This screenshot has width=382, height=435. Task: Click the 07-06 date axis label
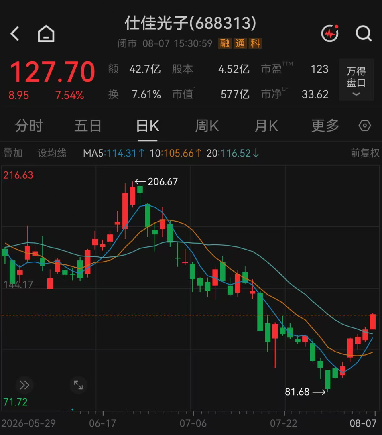click(193, 423)
